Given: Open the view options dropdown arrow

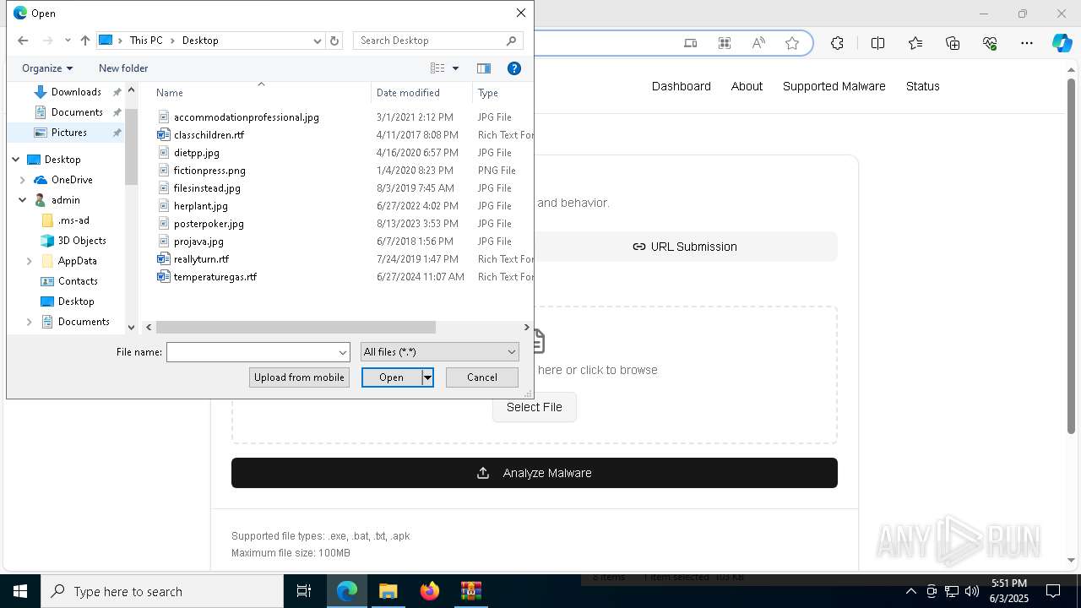Looking at the screenshot, I should pyautogui.click(x=455, y=68).
